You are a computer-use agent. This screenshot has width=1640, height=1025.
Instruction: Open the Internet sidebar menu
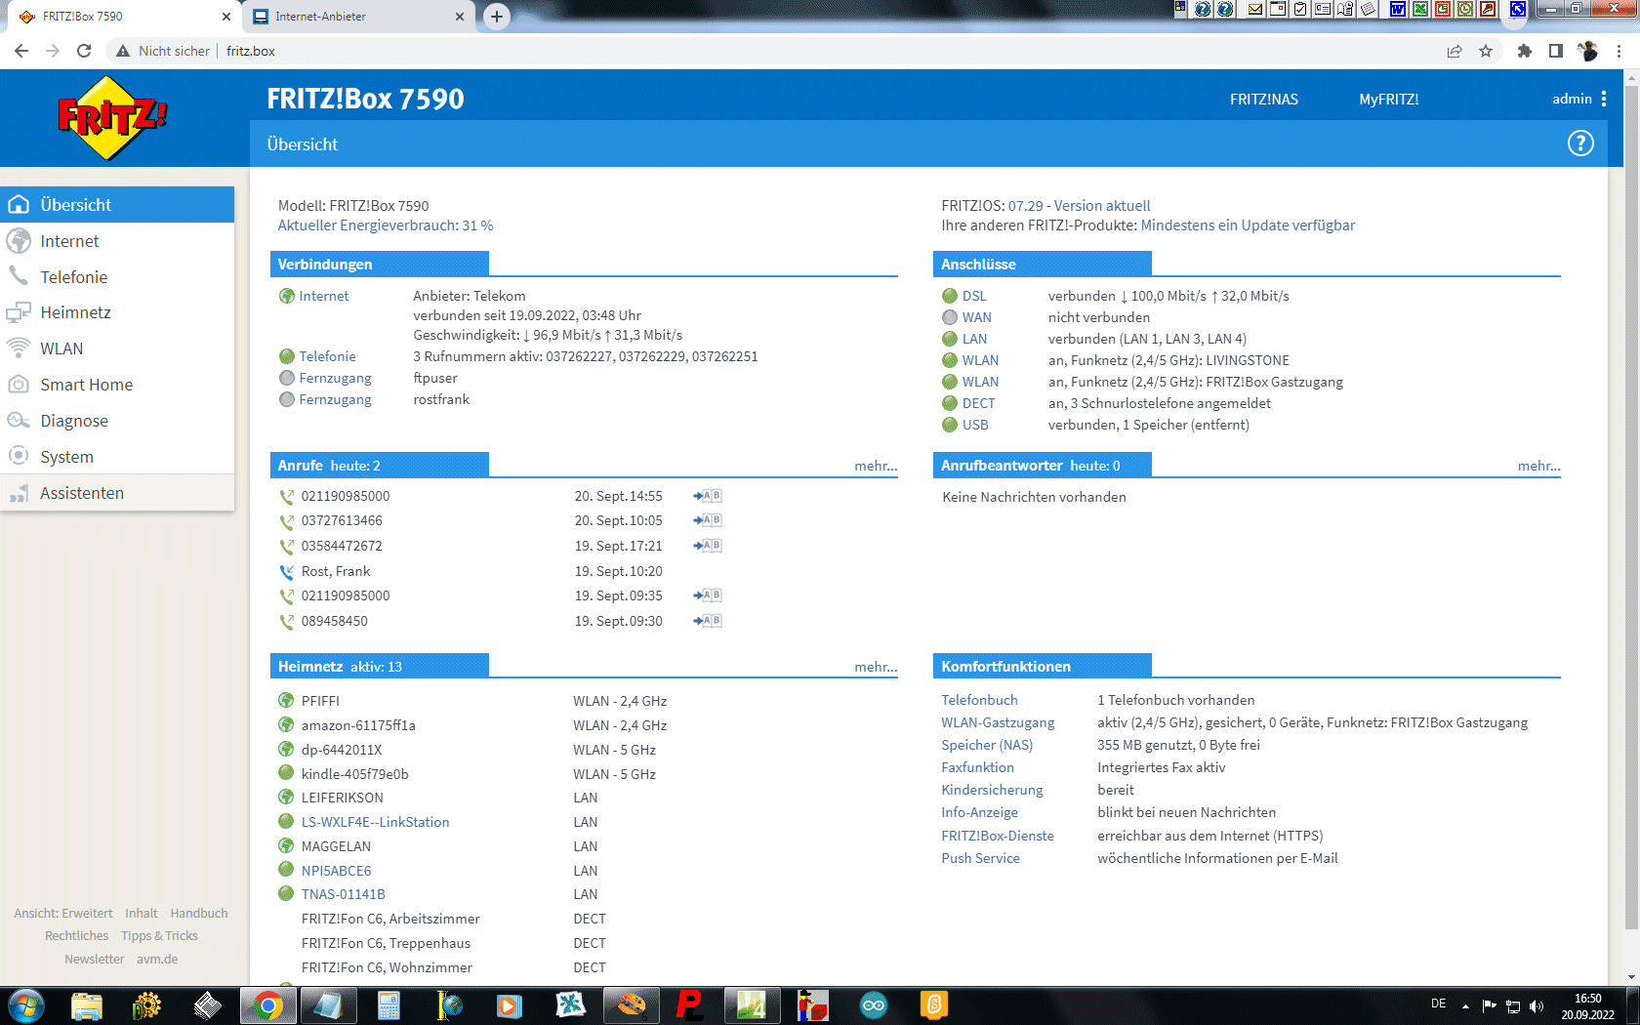pyautogui.click(x=117, y=241)
